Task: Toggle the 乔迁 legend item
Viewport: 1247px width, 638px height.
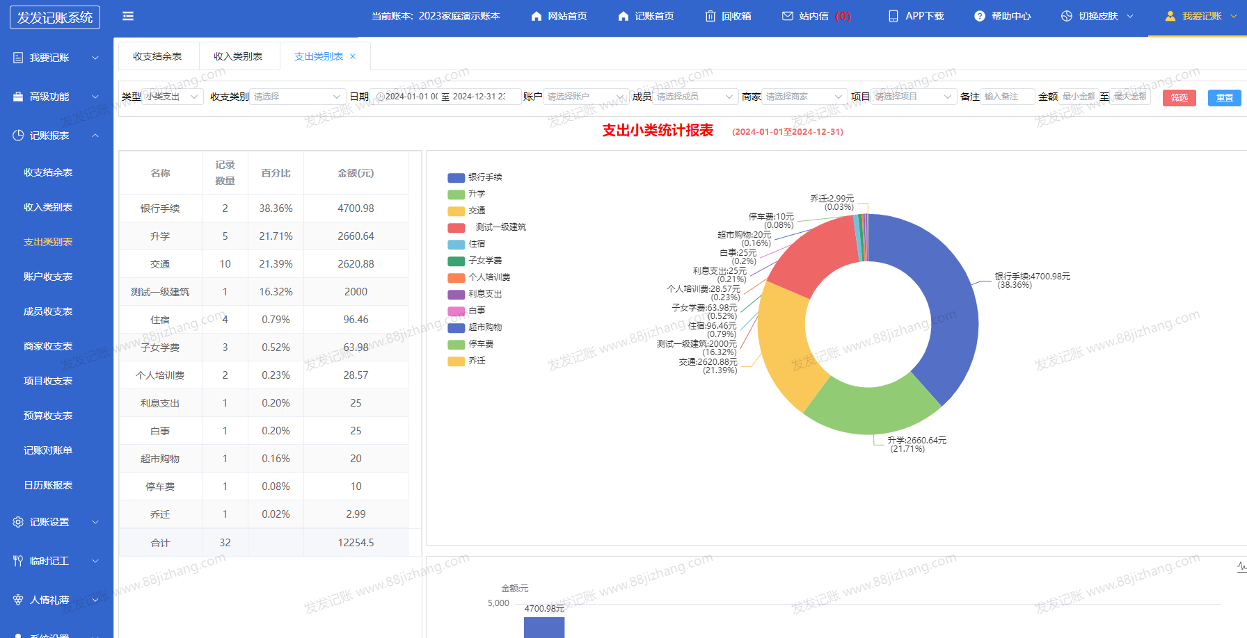Action: click(466, 361)
